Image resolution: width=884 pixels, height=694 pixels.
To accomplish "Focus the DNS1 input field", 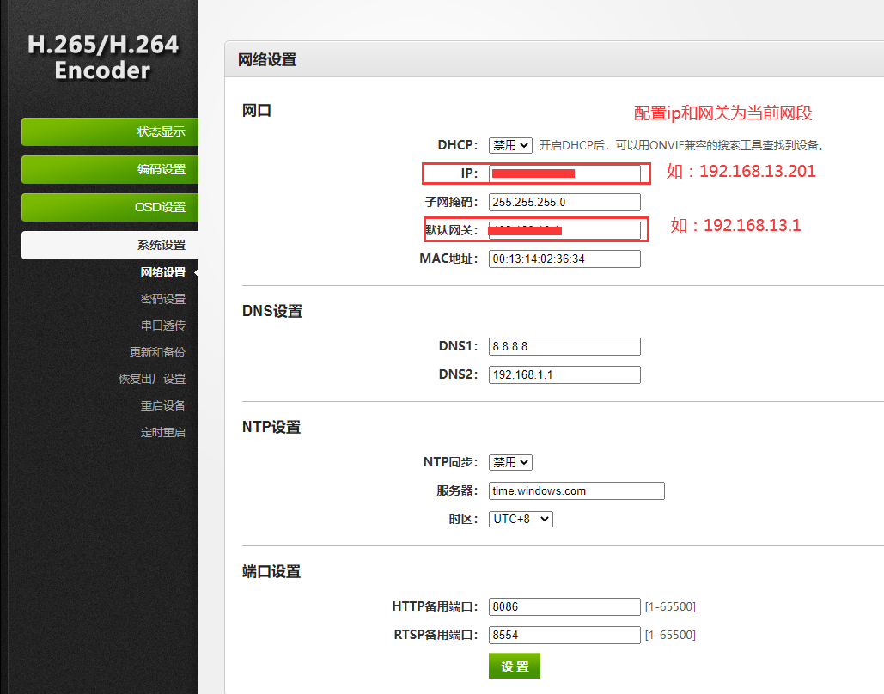I will point(564,346).
